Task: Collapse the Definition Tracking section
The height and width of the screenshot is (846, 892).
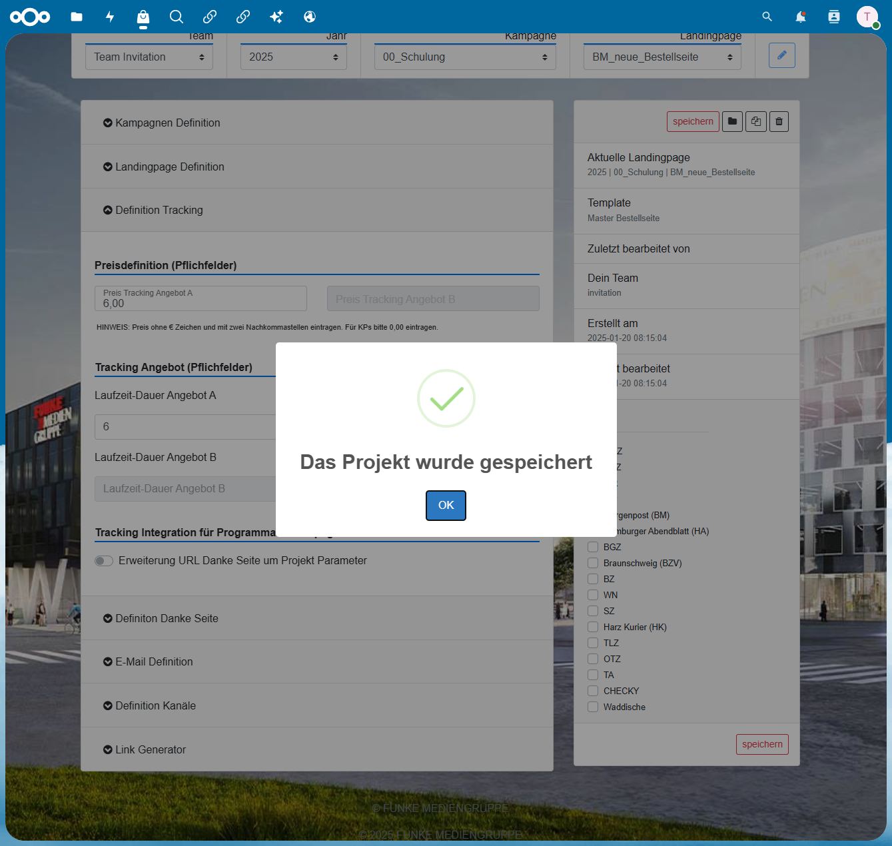Action: point(317,210)
